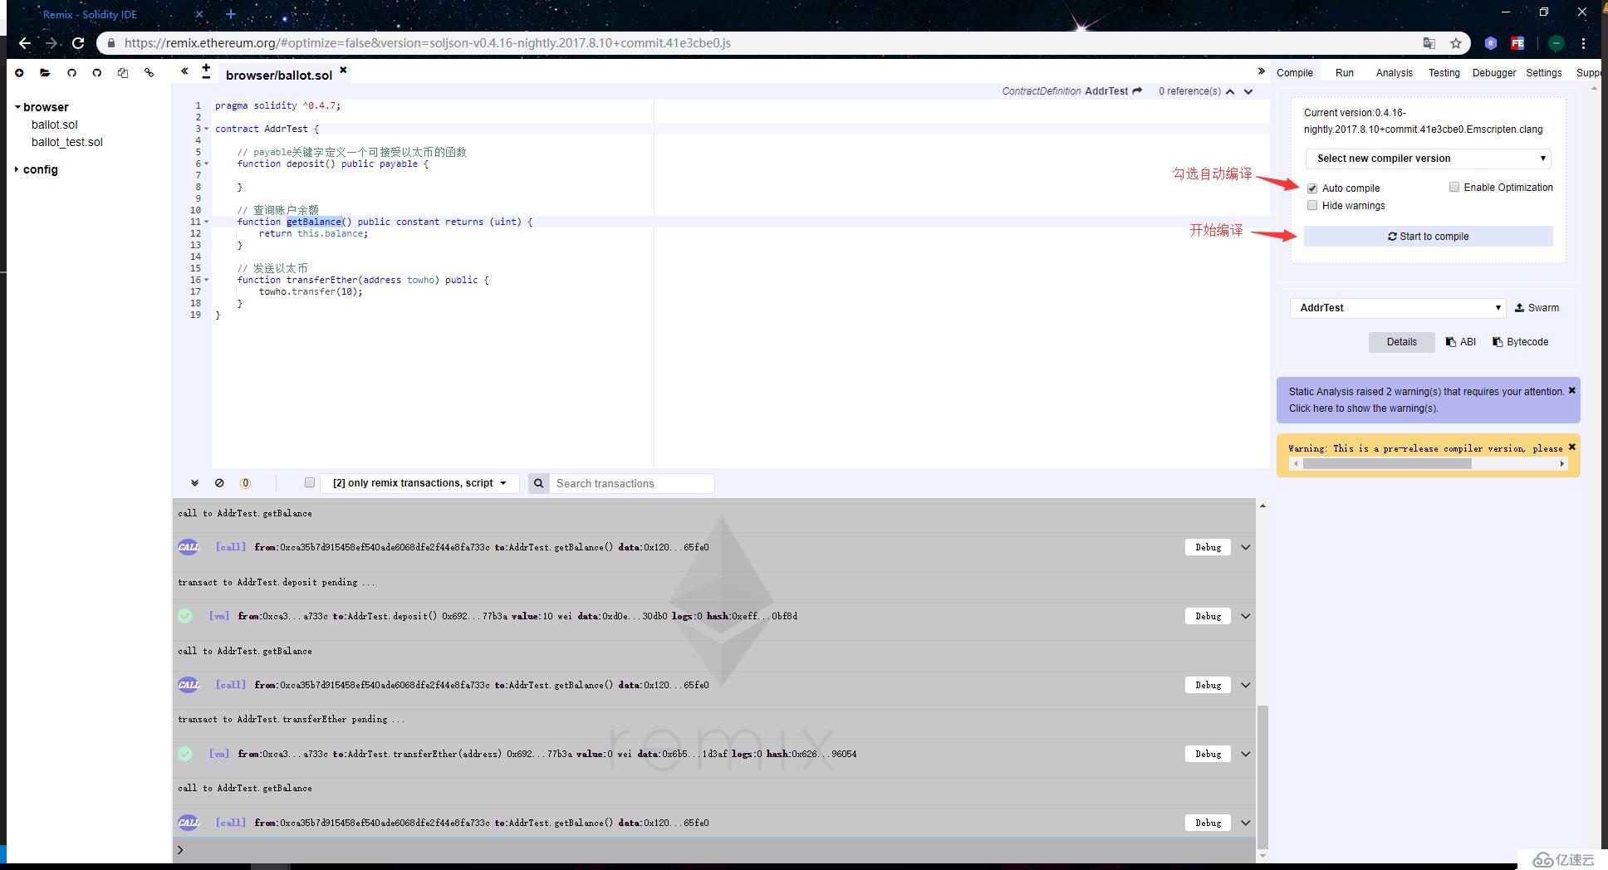
Task: Increase editor font size with plus icon
Action: point(206,67)
